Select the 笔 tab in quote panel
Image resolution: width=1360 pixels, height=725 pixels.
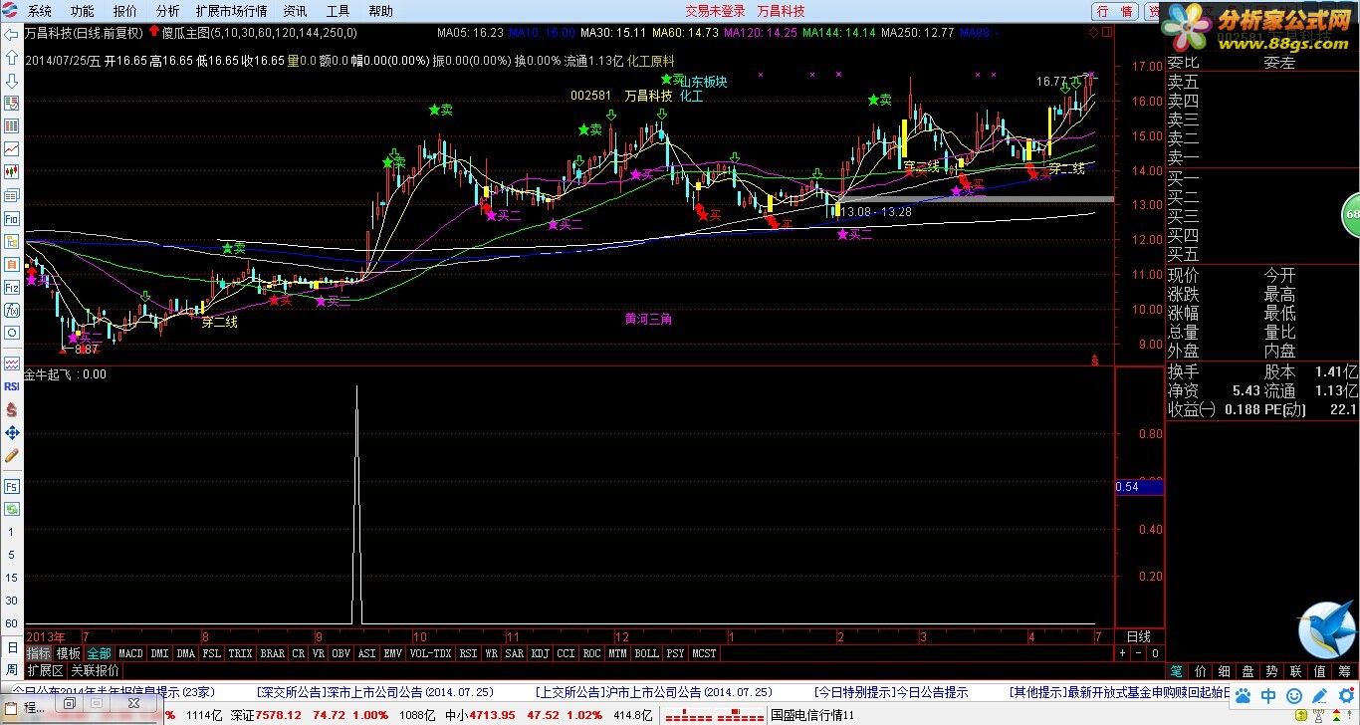[1176, 671]
